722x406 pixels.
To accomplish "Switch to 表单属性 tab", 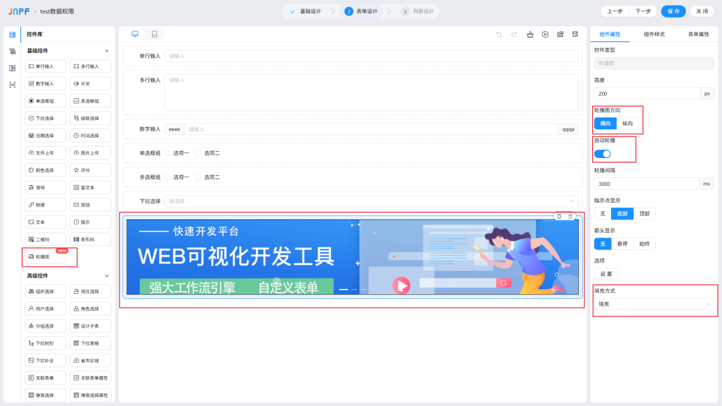I will 699,34.
